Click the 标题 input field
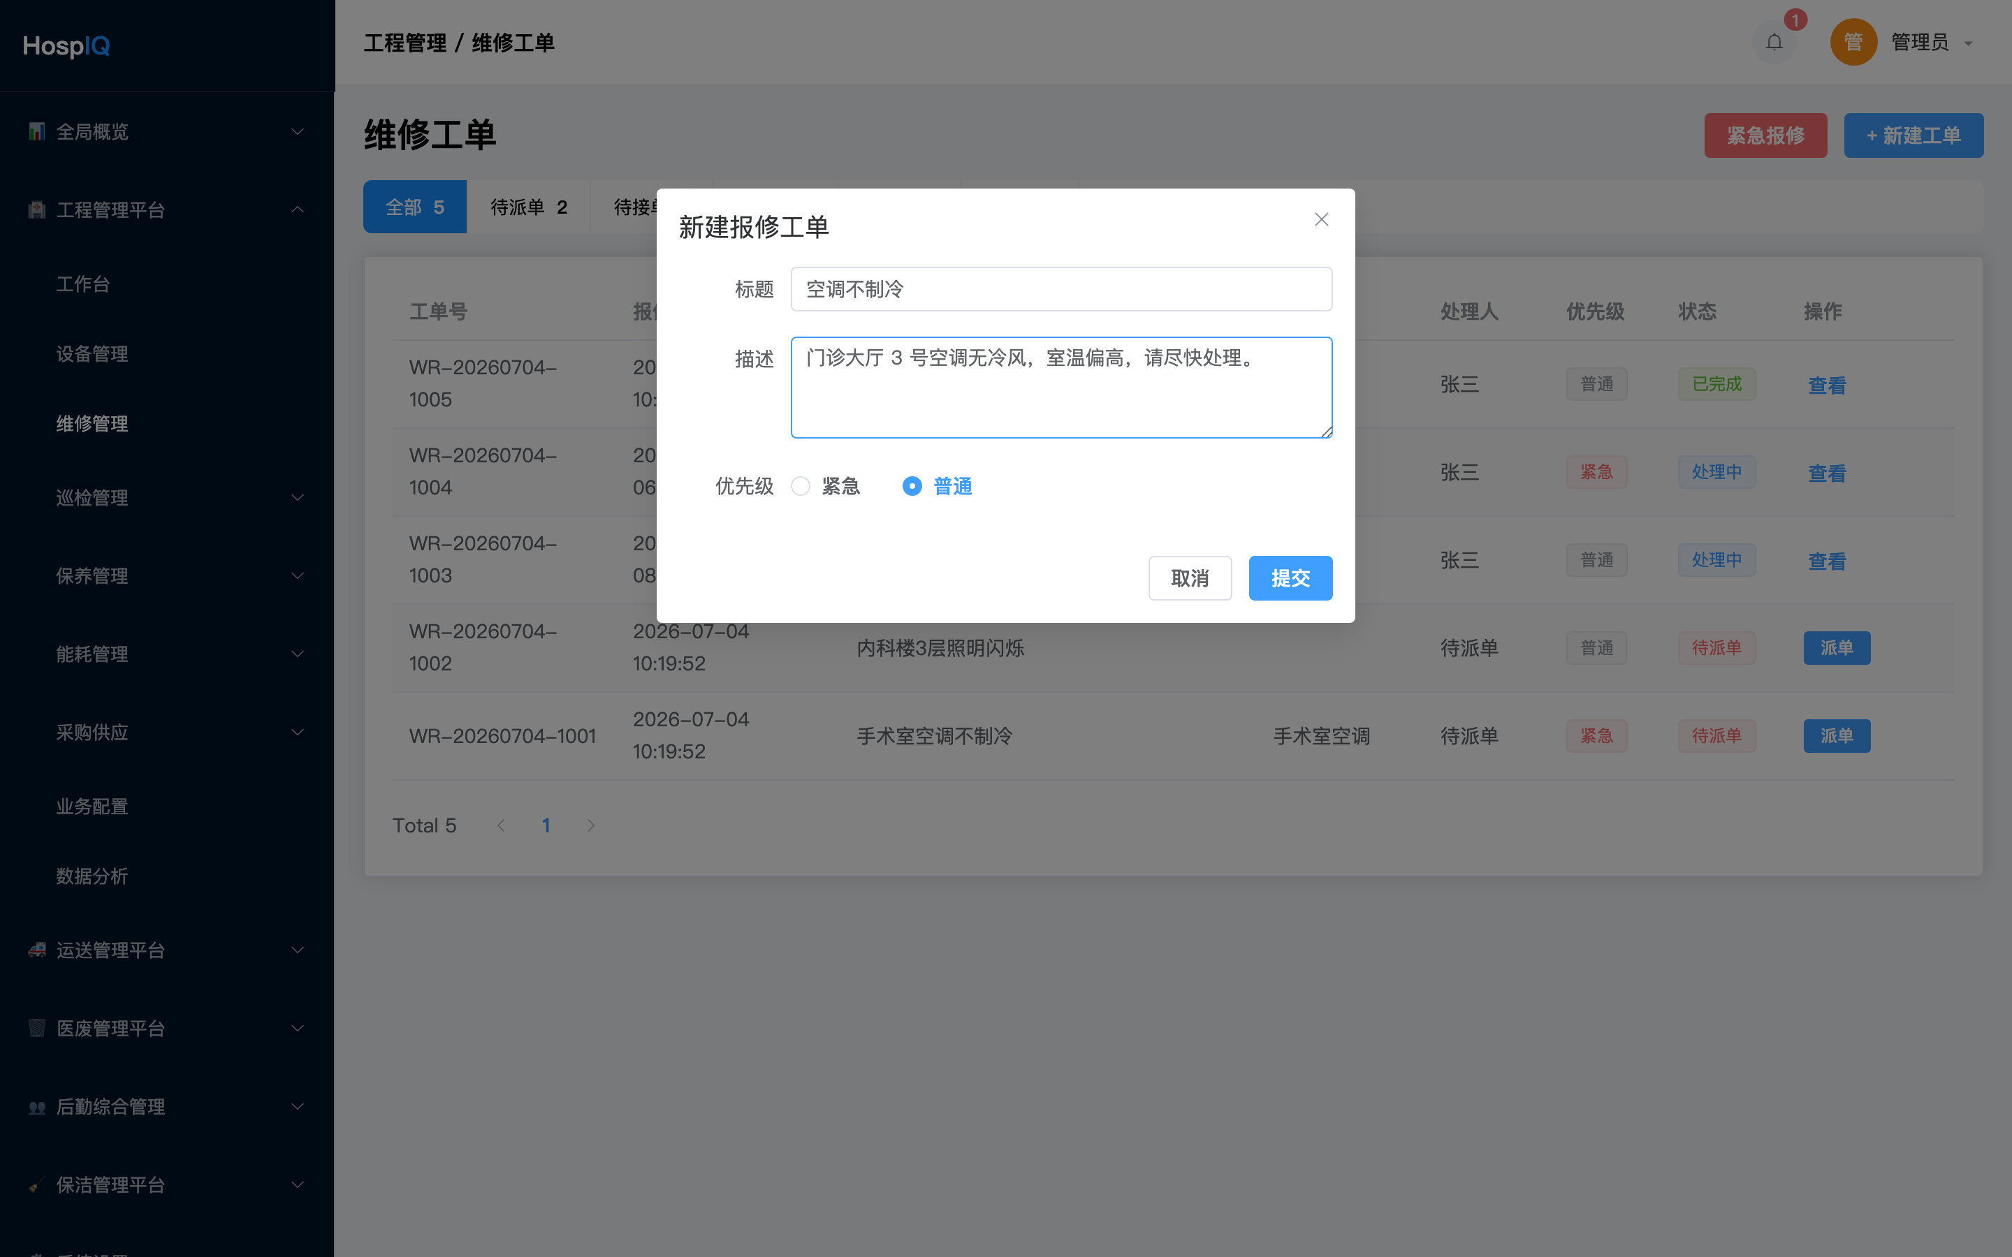The height and width of the screenshot is (1257, 2012). [1061, 288]
